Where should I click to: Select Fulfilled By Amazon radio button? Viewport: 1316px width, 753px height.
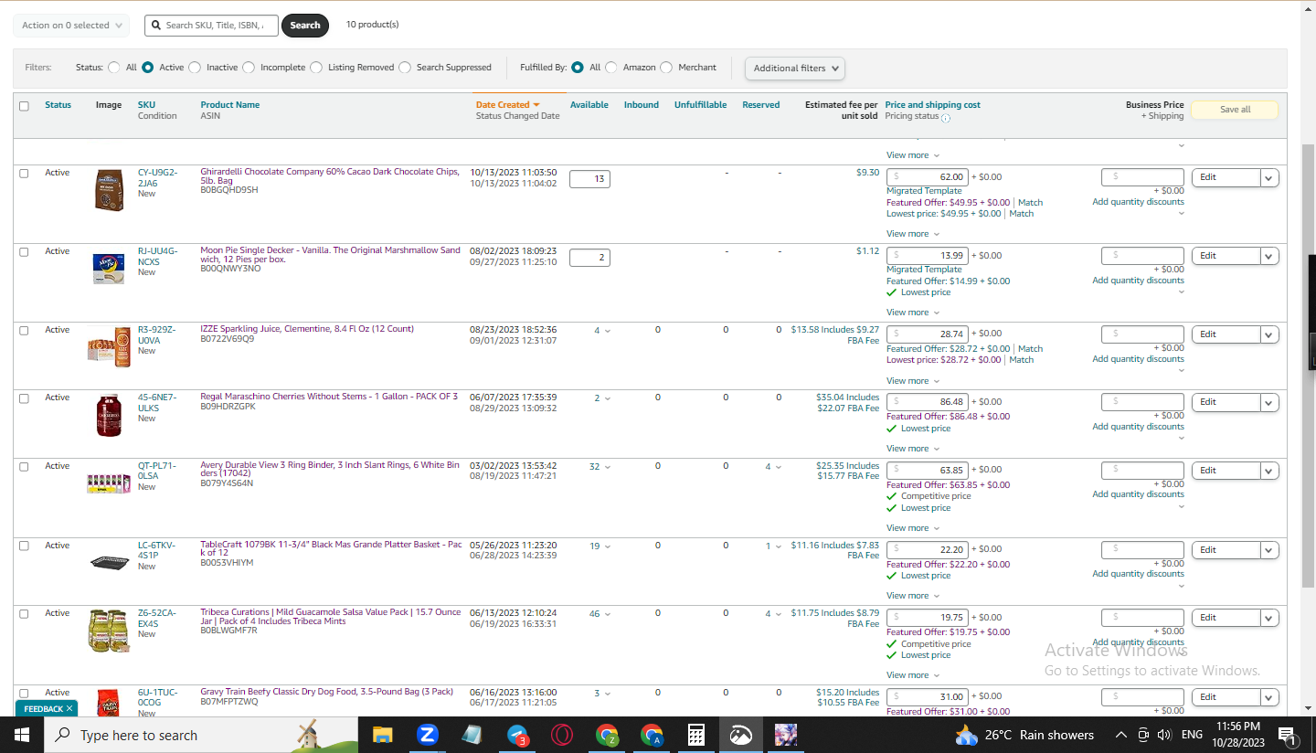click(x=611, y=67)
